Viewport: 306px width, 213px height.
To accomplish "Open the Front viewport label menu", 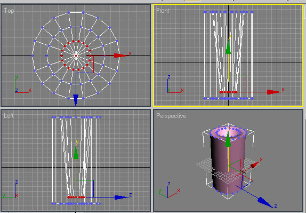I will [x=163, y=11].
